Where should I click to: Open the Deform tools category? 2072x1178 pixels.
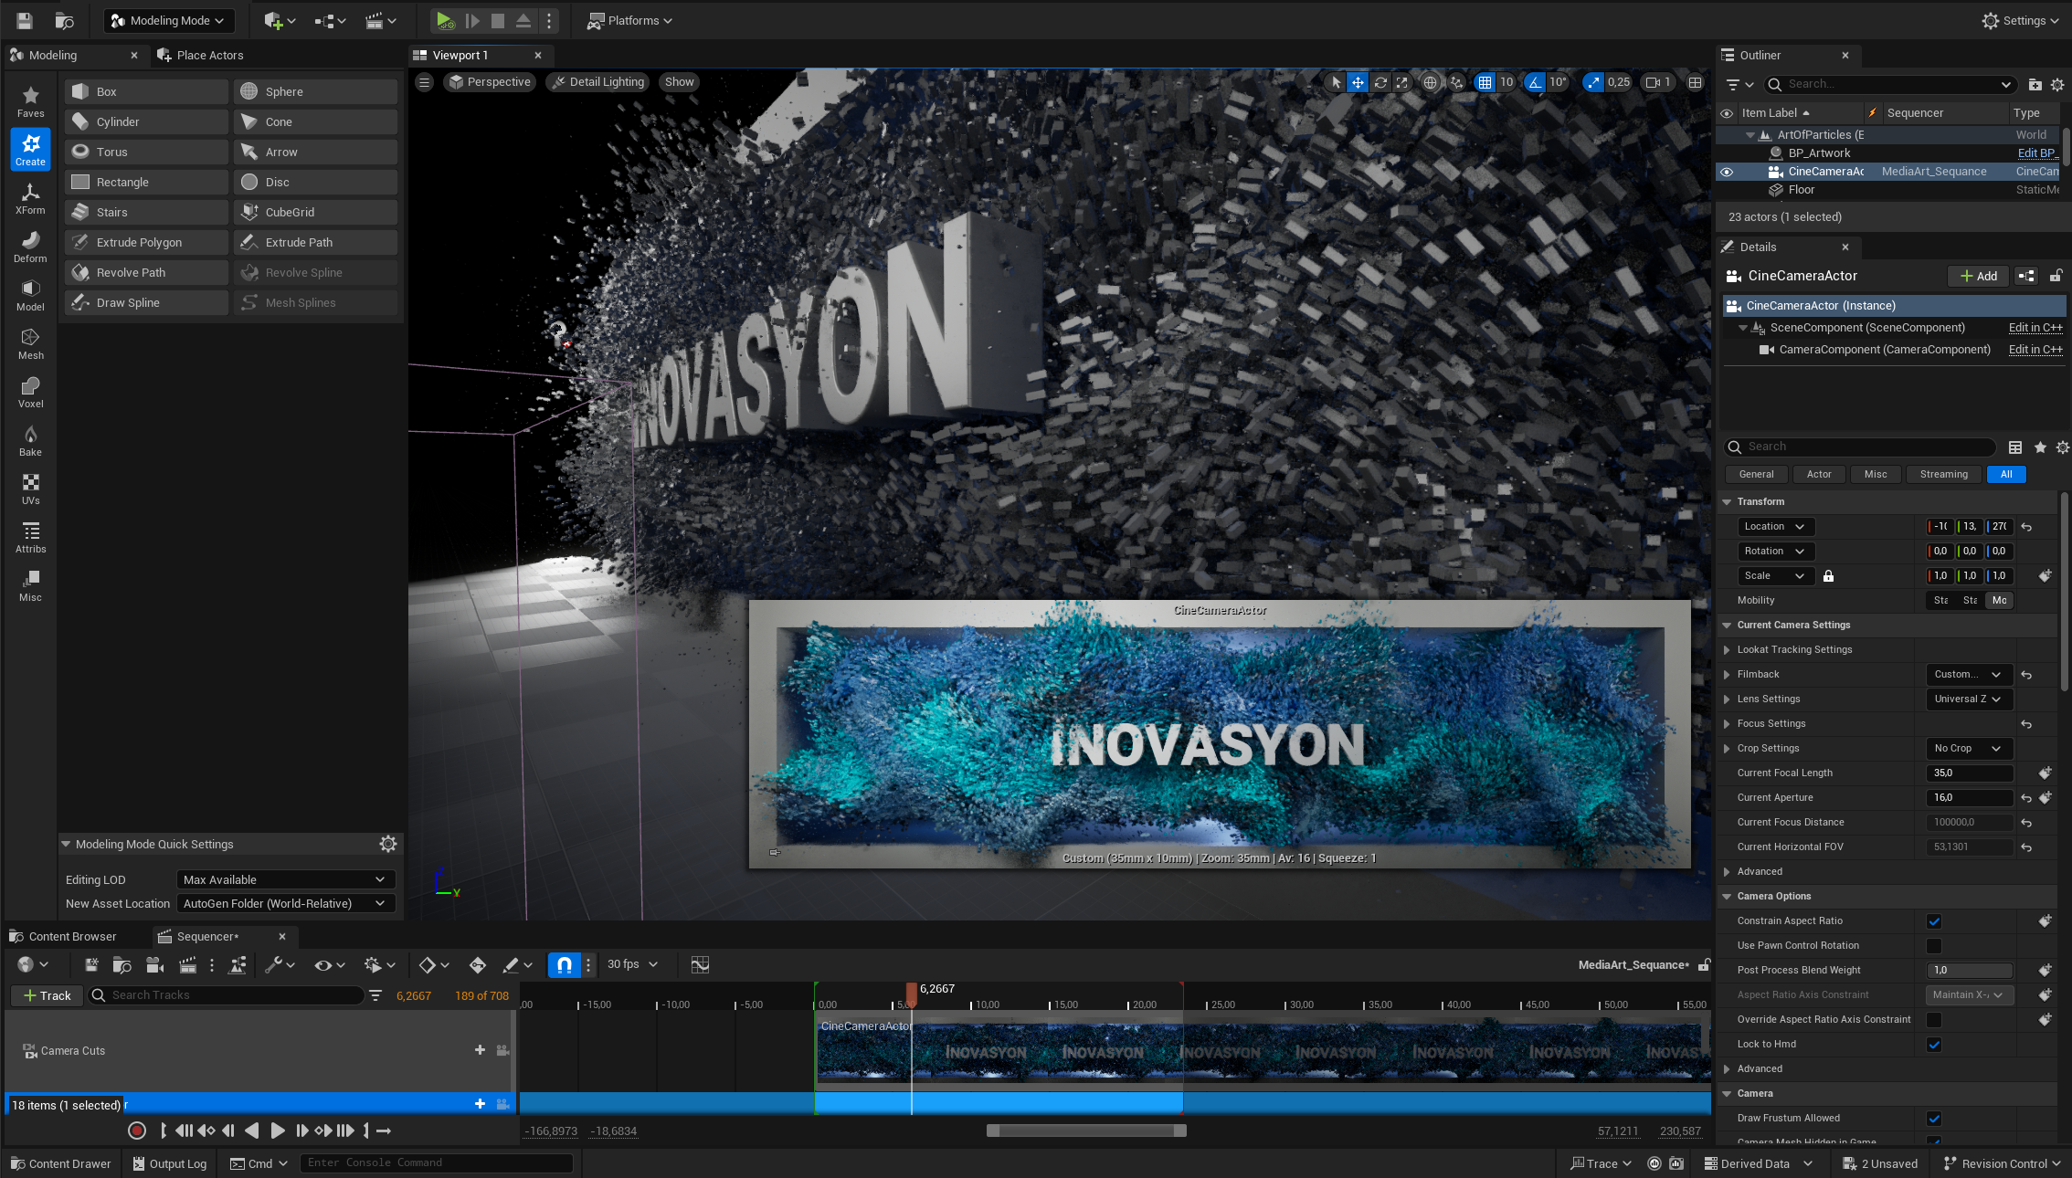[x=30, y=247]
